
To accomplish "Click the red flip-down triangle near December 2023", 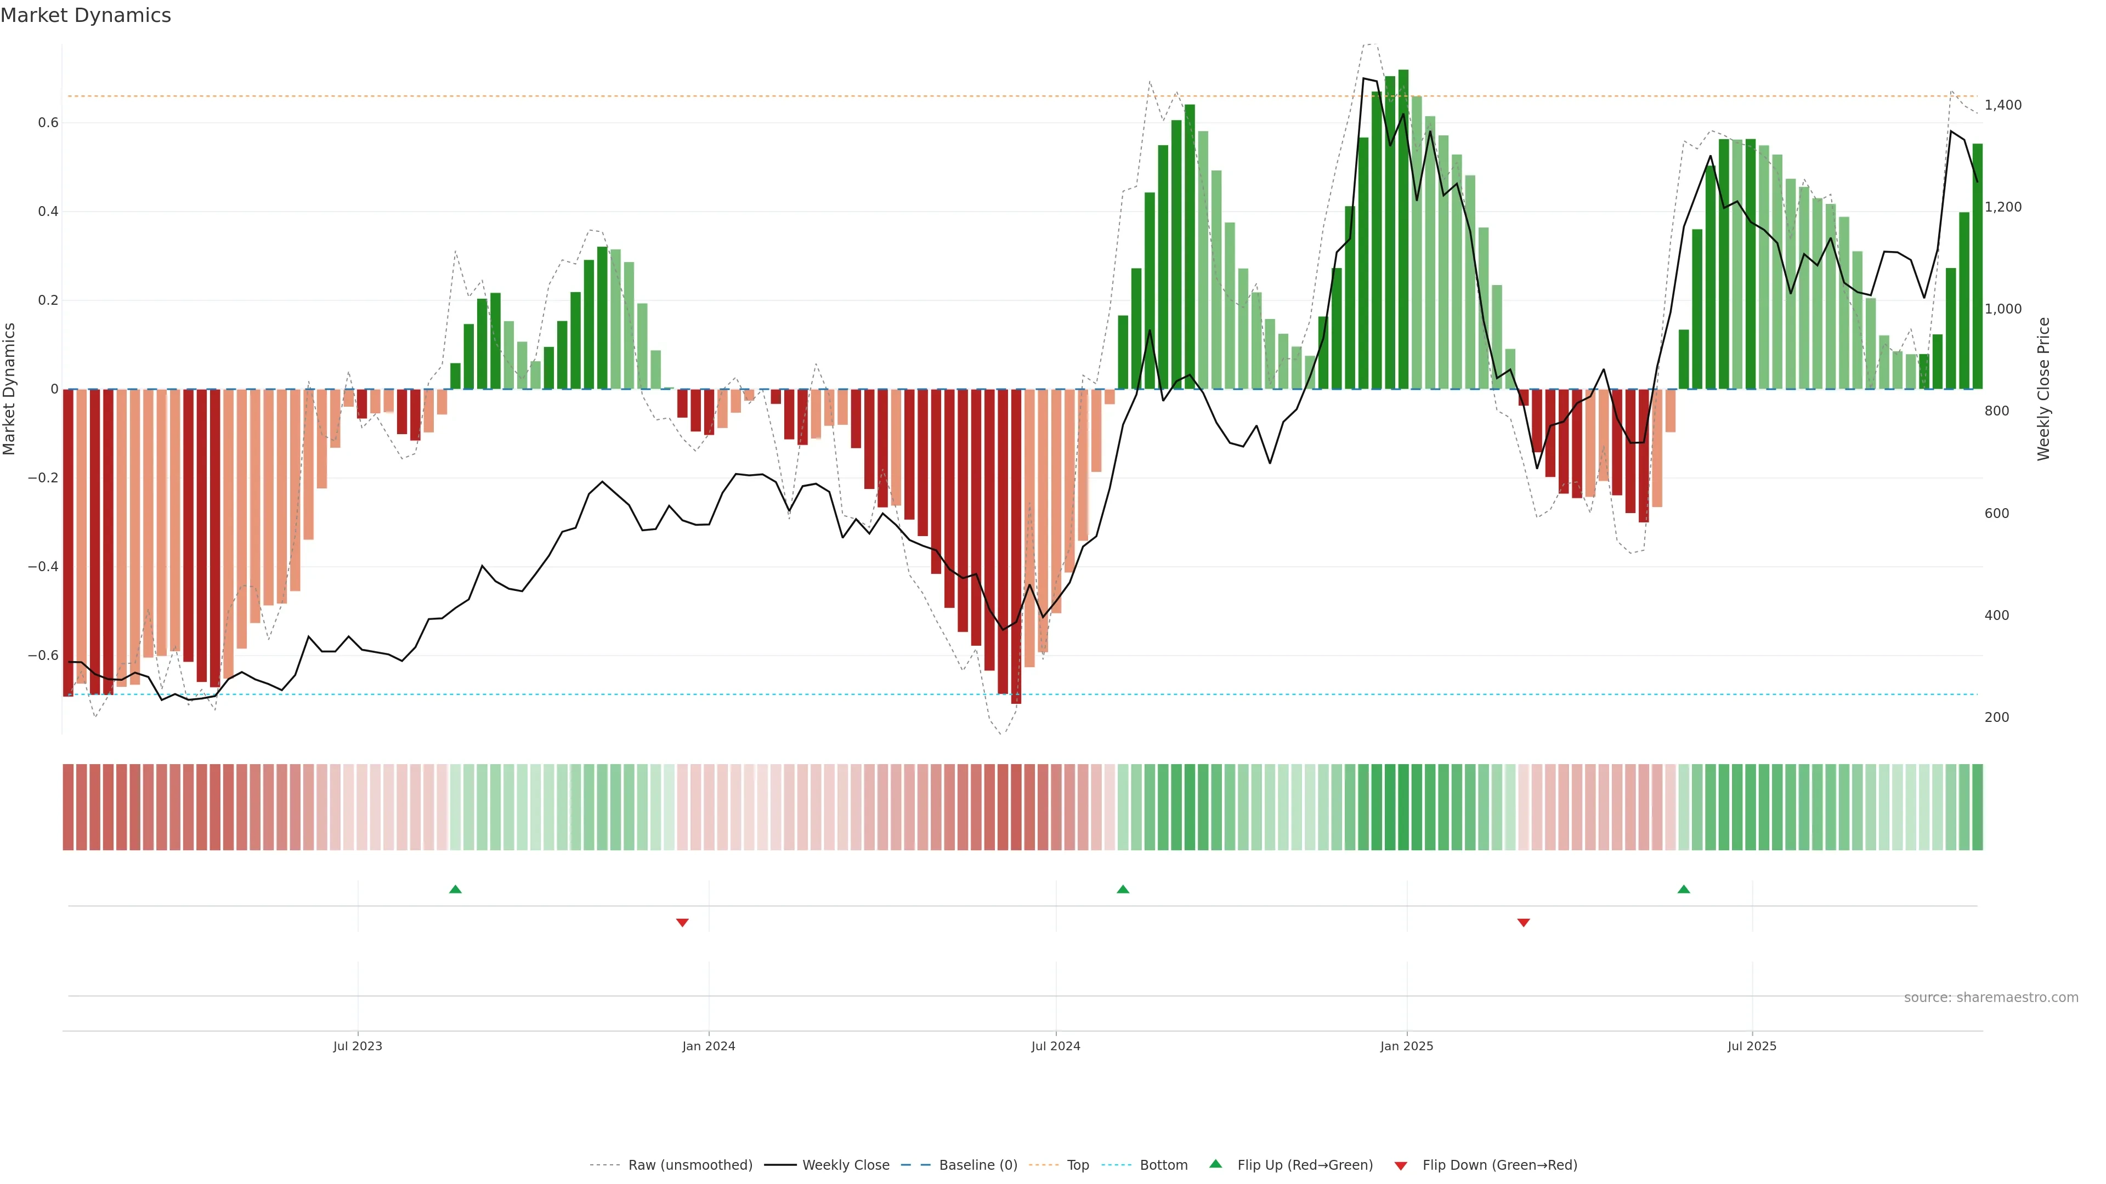I will pos(682,923).
